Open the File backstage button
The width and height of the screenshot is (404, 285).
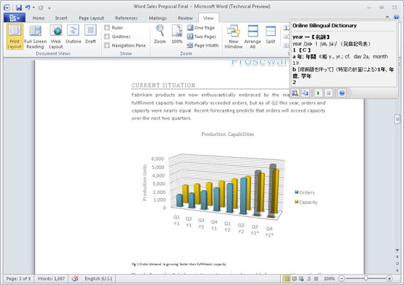click(15, 18)
